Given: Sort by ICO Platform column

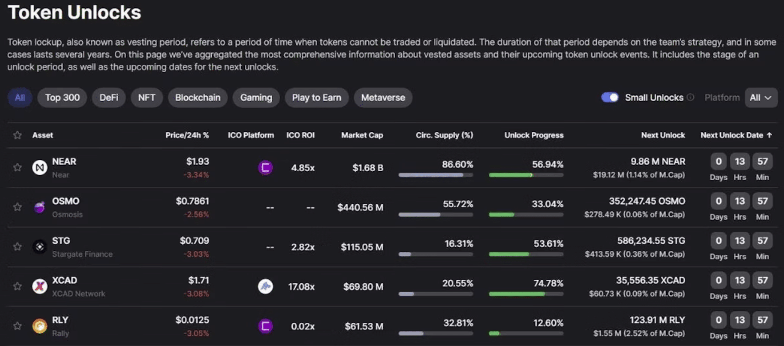Looking at the screenshot, I should 251,135.
